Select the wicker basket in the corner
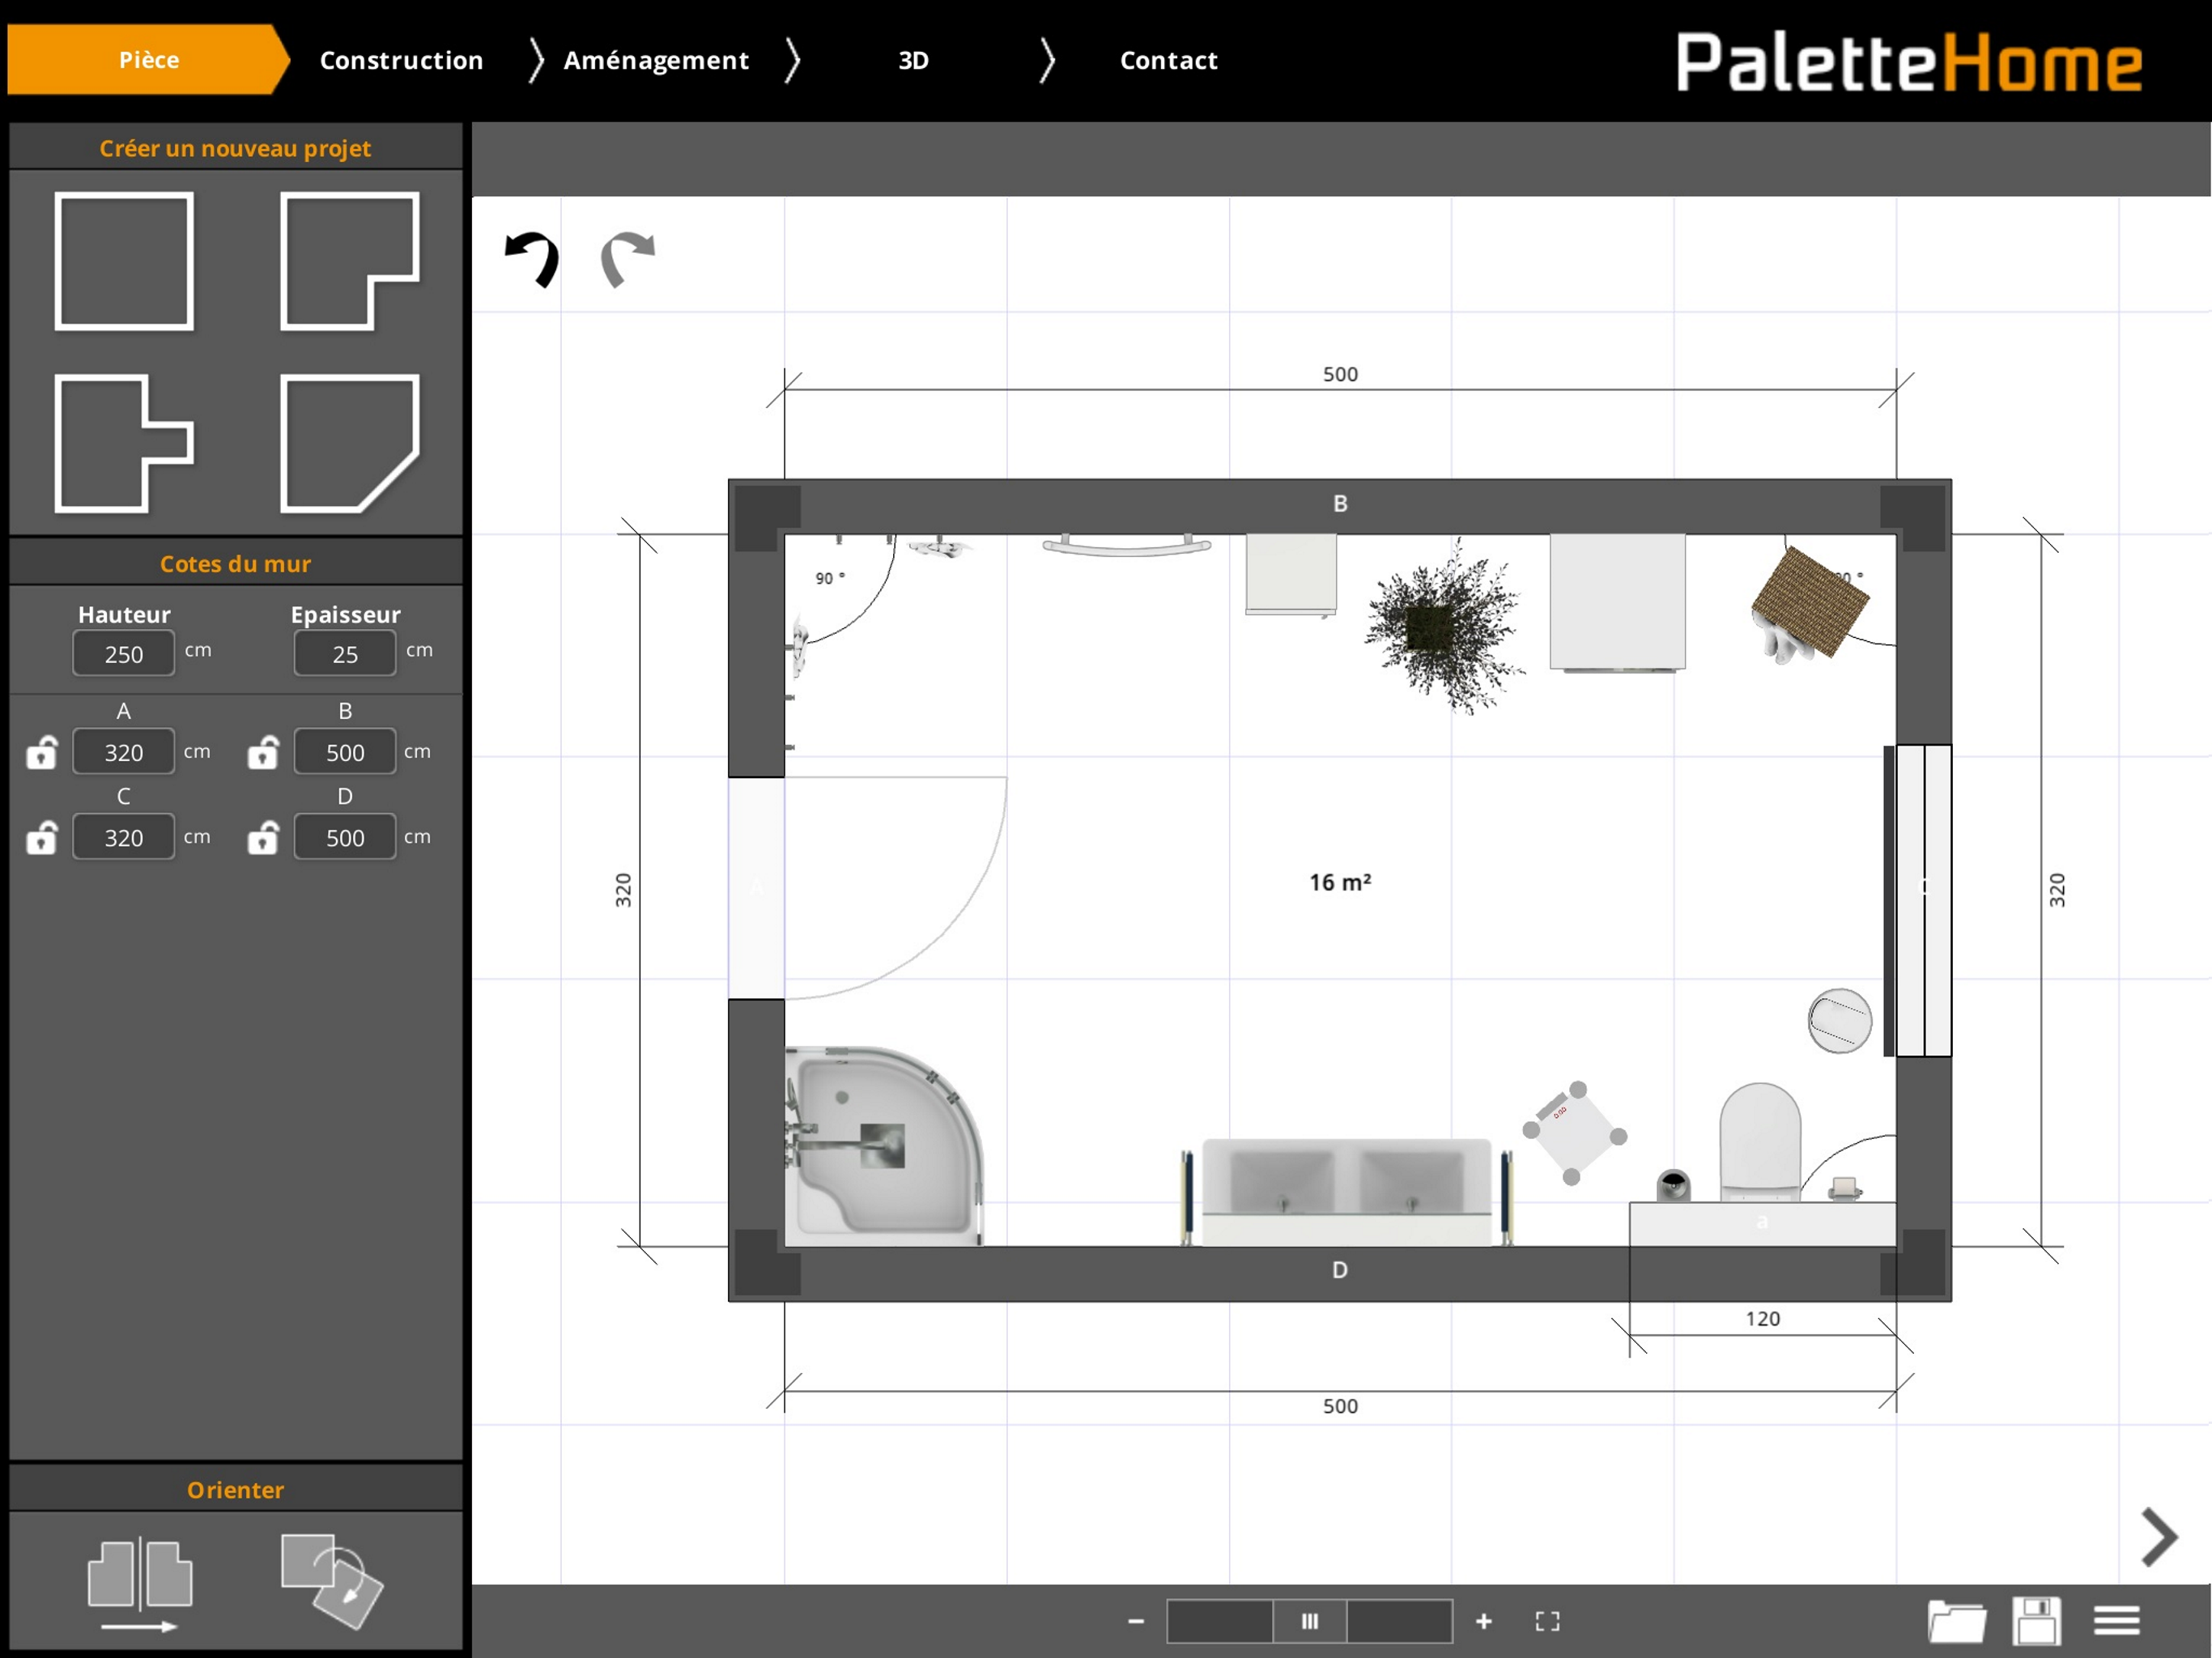Screen dimensions: 2212x1658 point(1810,602)
